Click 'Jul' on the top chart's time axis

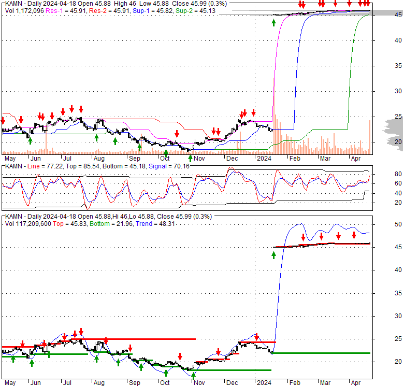point(67,159)
